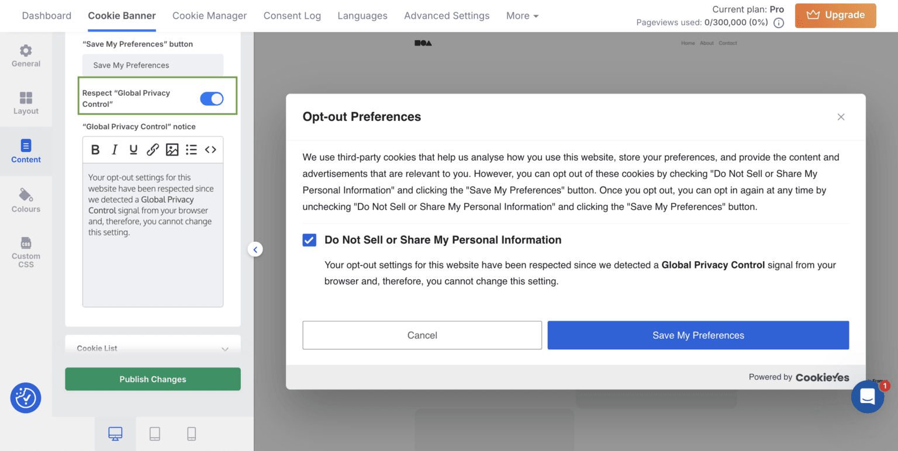Image resolution: width=898 pixels, height=451 pixels.
Task: Collapse the side panel with arrow
Action: (x=255, y=249)
